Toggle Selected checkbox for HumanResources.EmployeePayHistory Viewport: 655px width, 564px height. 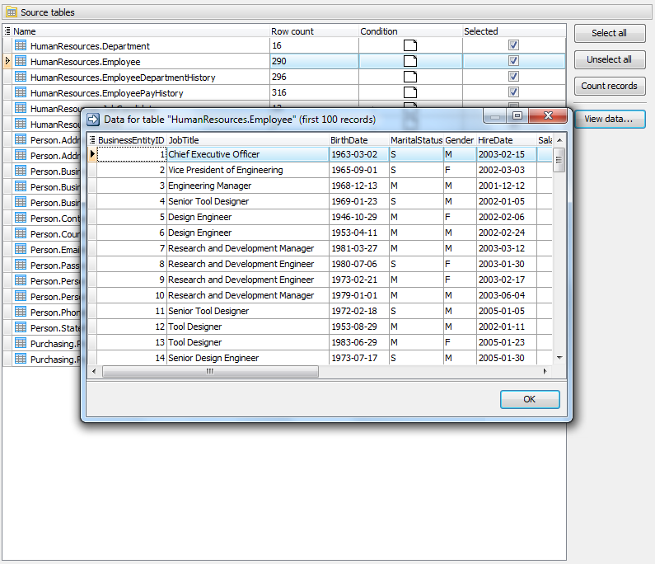coord(513,93)
